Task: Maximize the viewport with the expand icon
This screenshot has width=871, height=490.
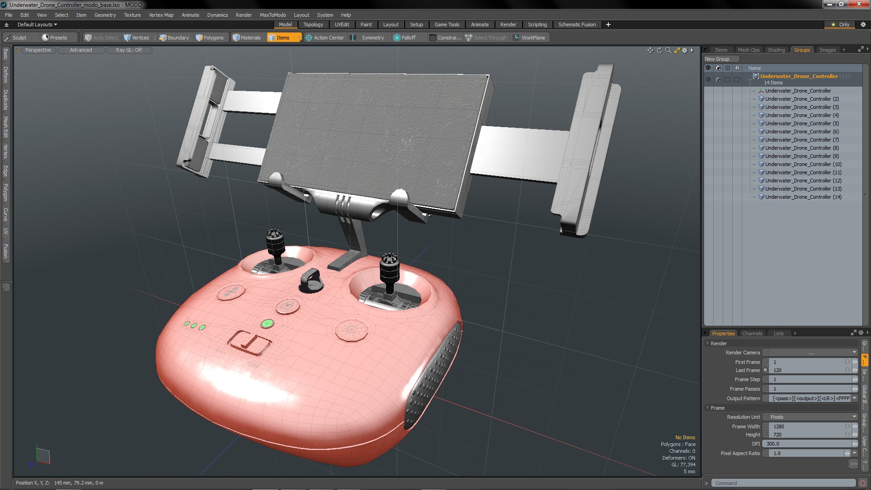Action: (677, 50)
